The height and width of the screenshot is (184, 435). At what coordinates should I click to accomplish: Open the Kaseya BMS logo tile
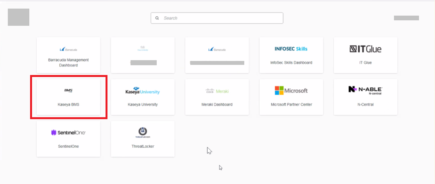click(x=68, y=91)
